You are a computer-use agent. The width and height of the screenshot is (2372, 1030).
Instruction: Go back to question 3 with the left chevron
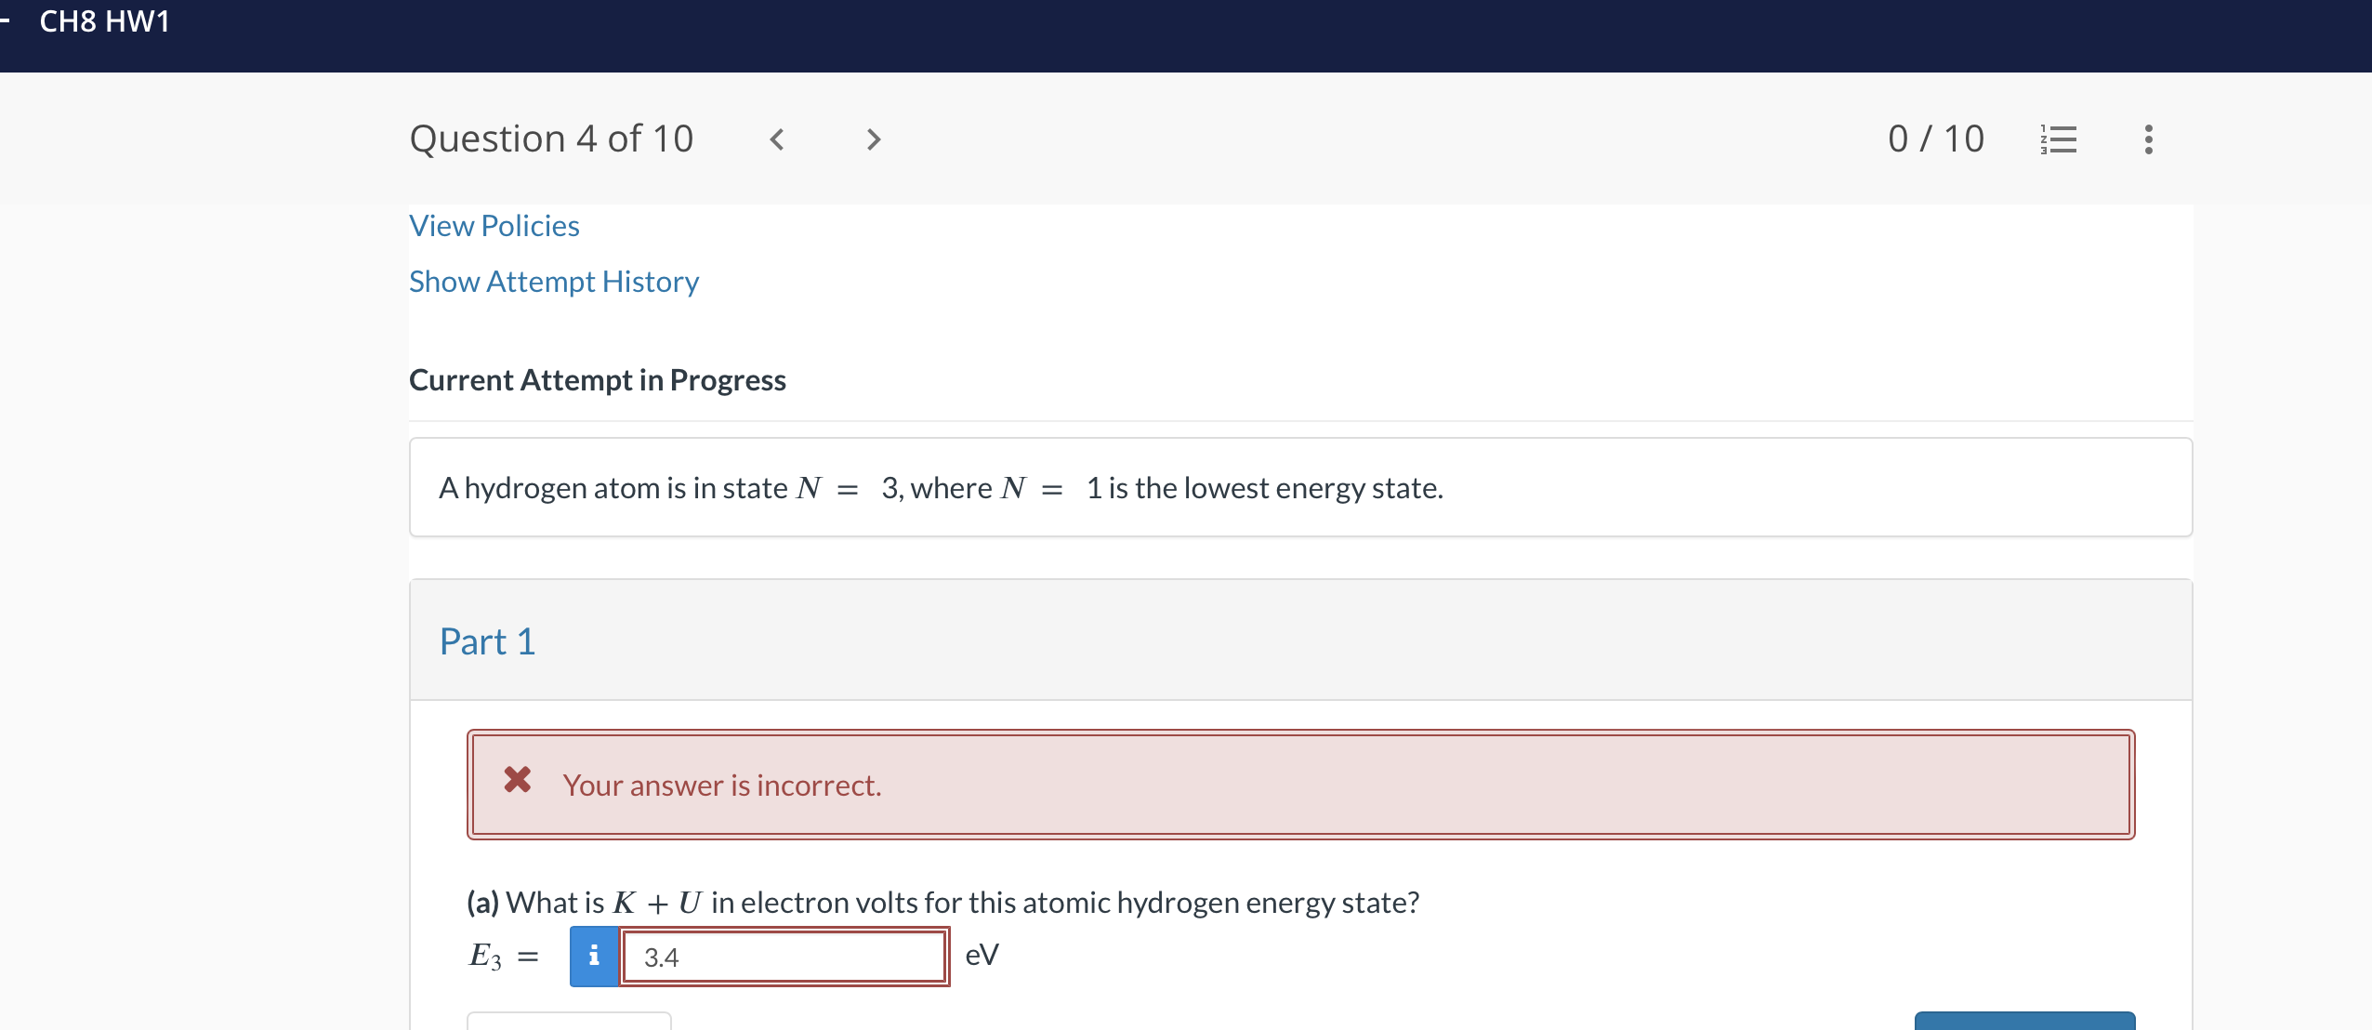click(776, 138)
